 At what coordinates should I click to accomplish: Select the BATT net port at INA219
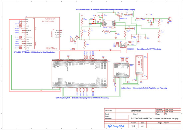coord(130,42)
